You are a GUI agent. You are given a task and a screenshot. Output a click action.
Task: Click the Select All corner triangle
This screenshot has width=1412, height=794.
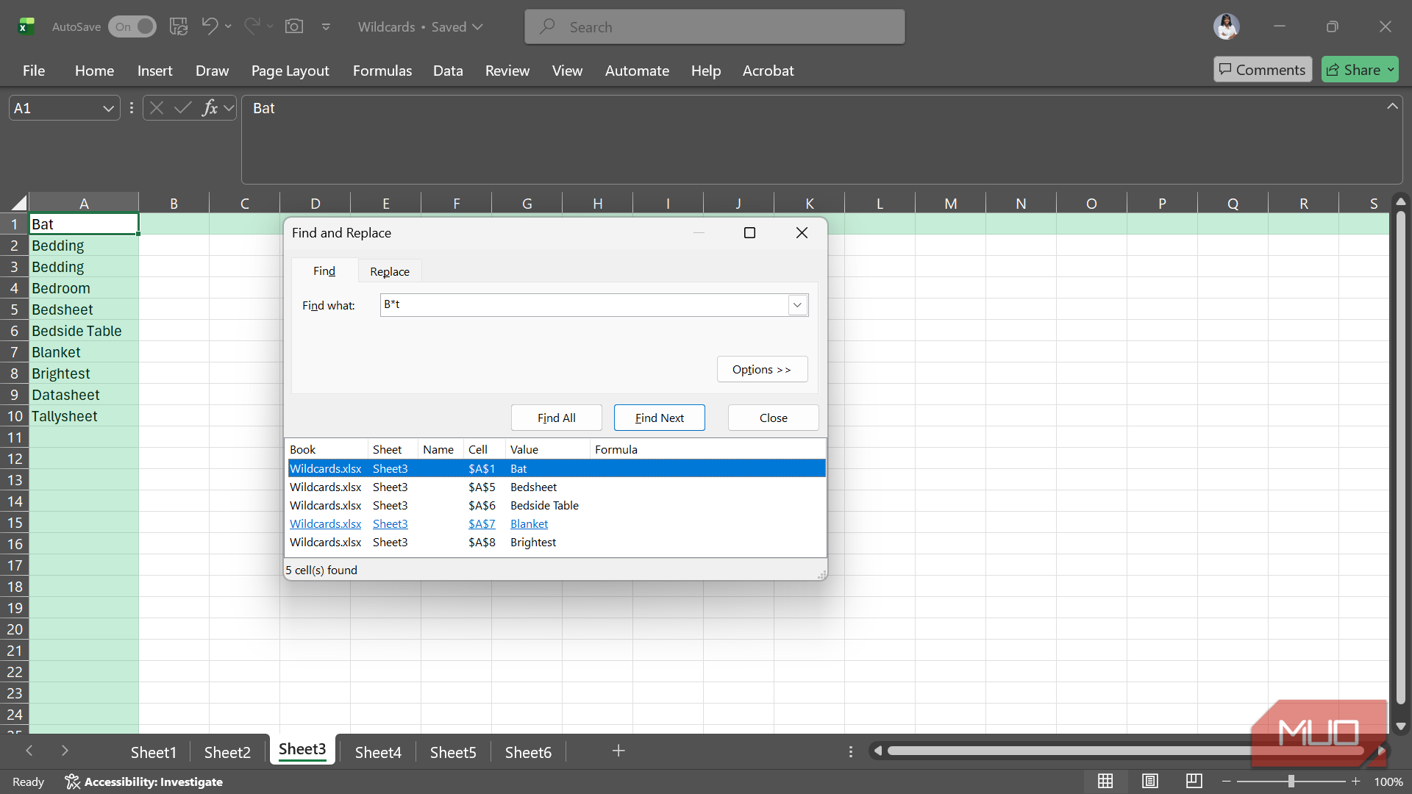18,203
